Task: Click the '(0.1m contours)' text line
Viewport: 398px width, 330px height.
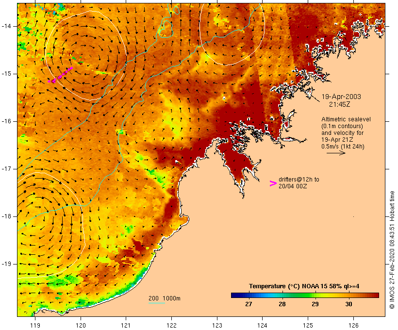Action: (x=342, y=126)
